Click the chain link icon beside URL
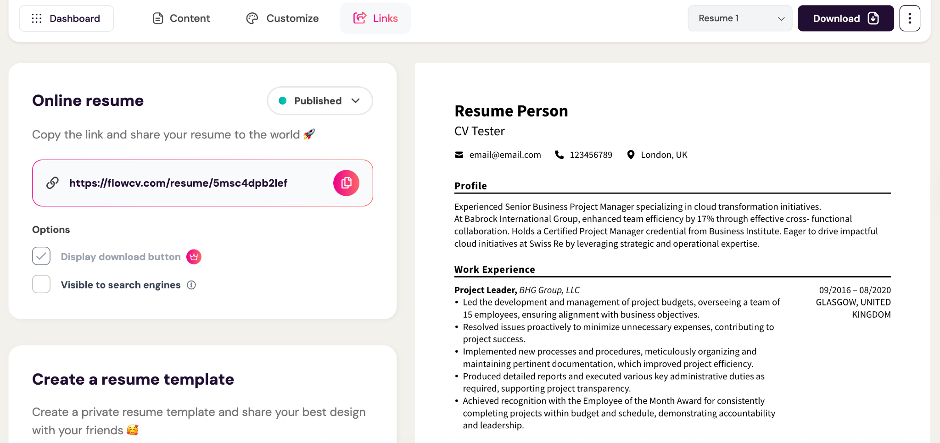The width and height of the screenshot is (940, 443). coord(53,183)
